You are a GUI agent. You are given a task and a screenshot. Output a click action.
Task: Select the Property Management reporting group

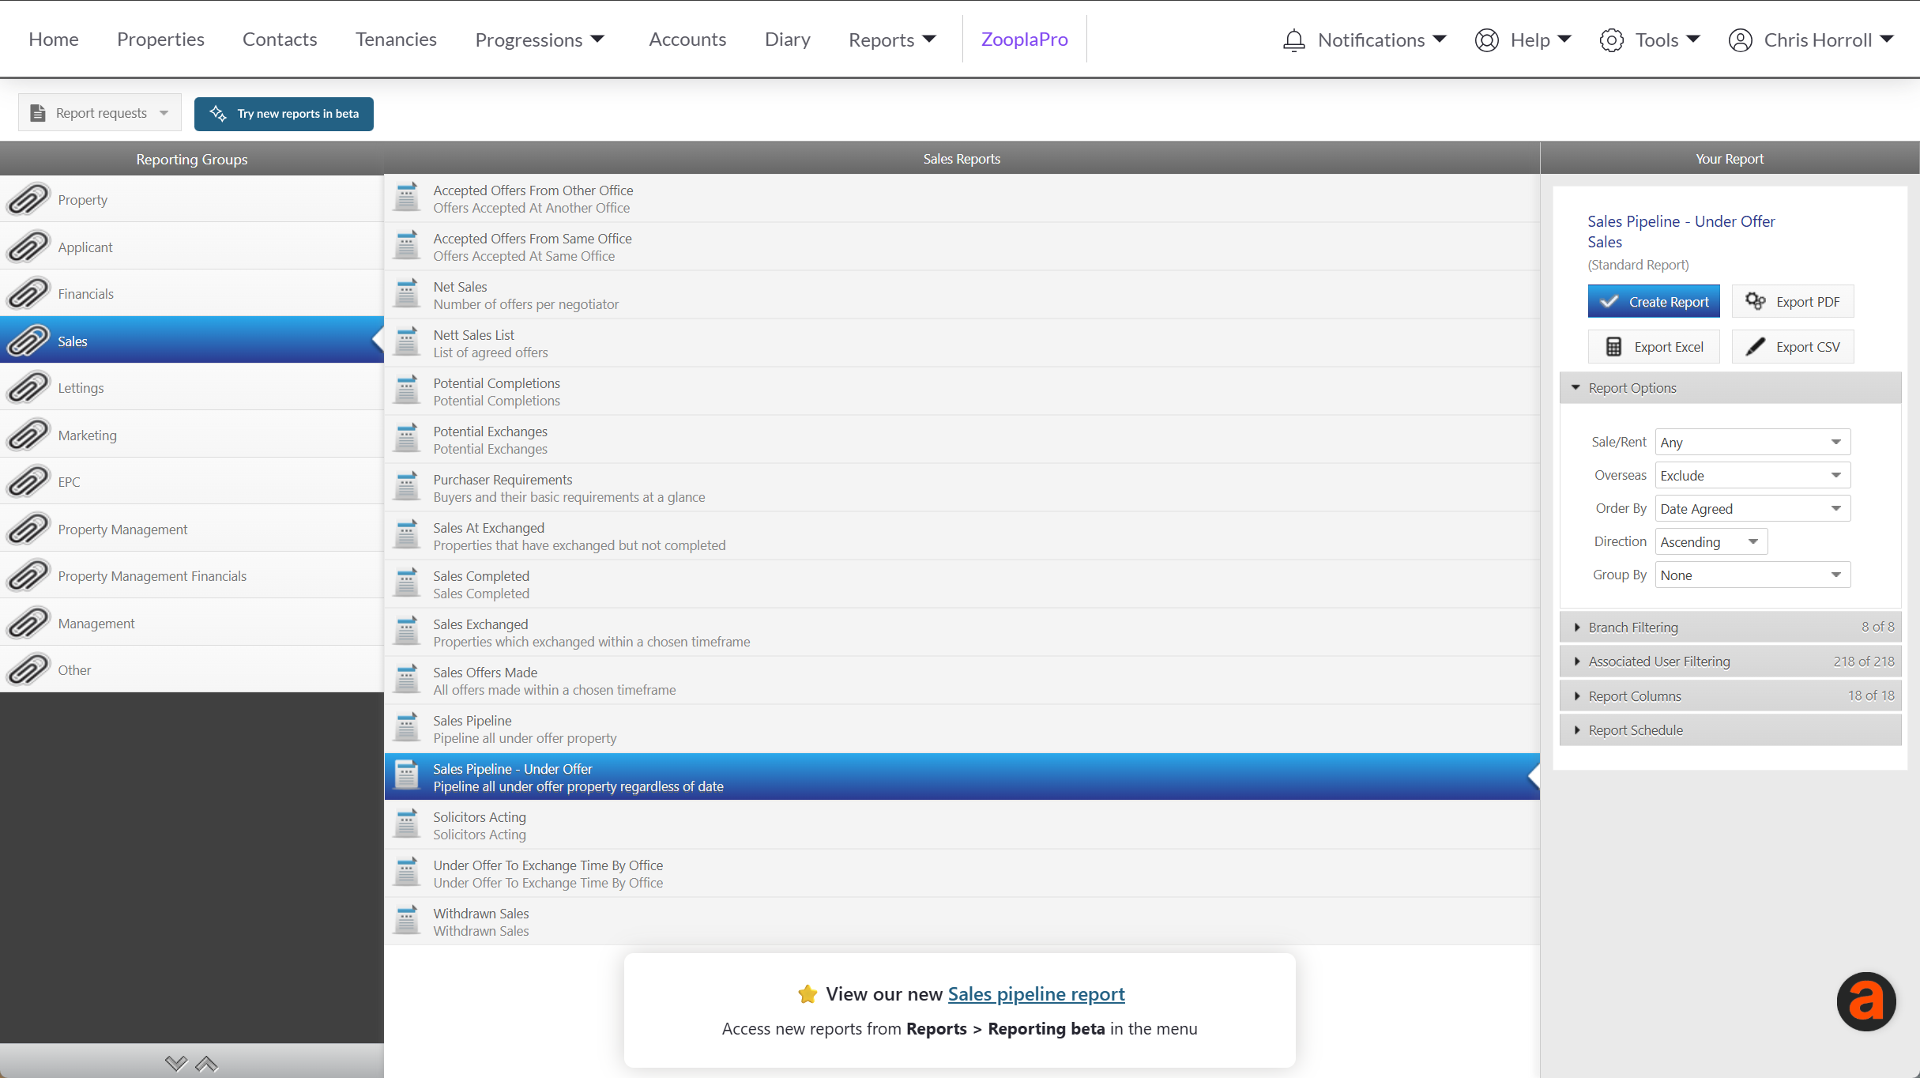(x=192, y=529)
